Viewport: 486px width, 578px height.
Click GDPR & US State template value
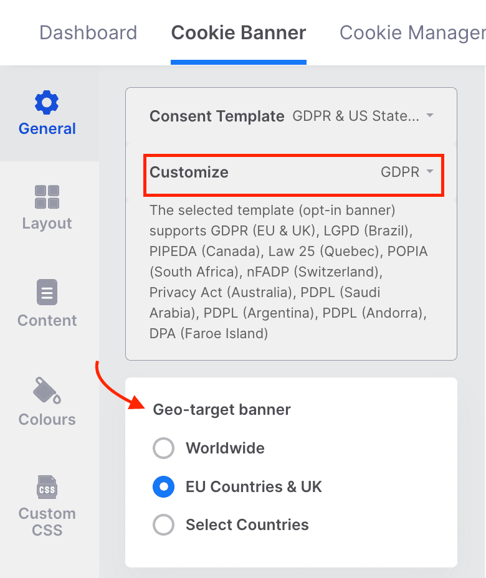(356, 116)
